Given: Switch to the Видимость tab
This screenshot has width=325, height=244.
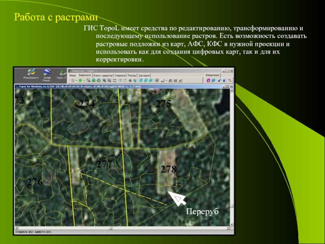Looking at the screenshot, I should pyautogui.click(x=85, y=75).
